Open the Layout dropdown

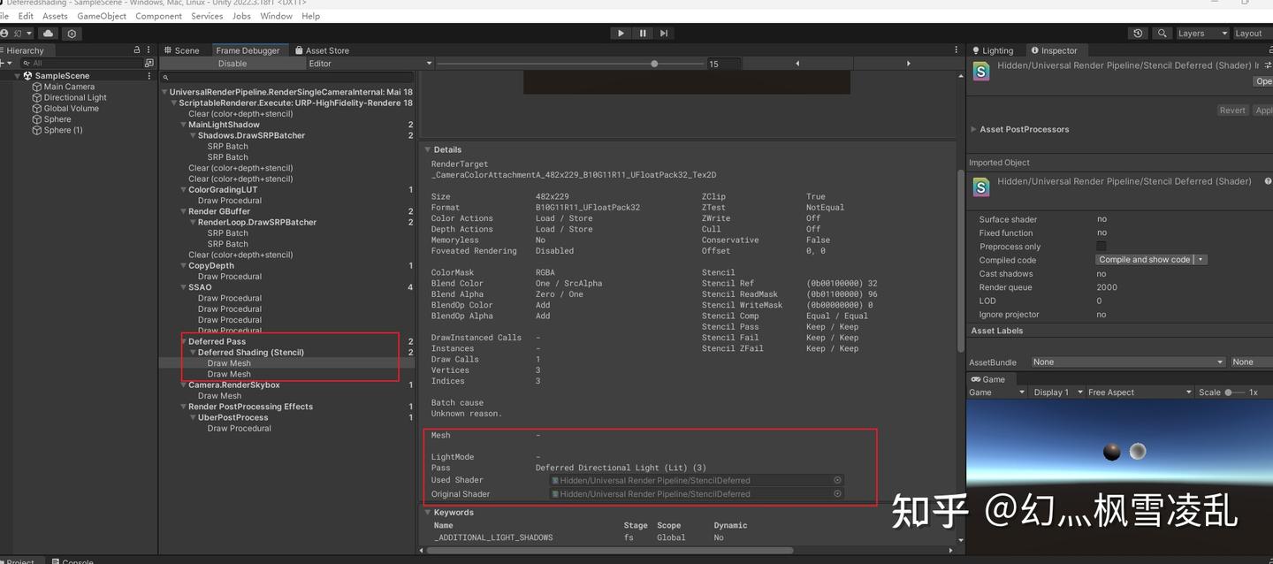(1253, 33)
